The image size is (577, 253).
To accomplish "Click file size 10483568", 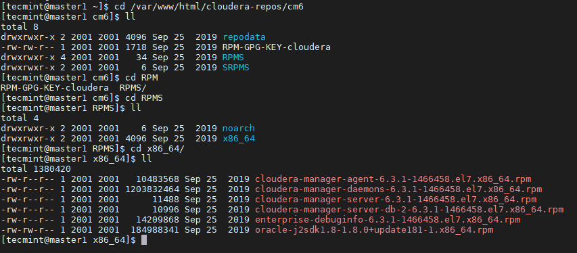I will point(158,179).
